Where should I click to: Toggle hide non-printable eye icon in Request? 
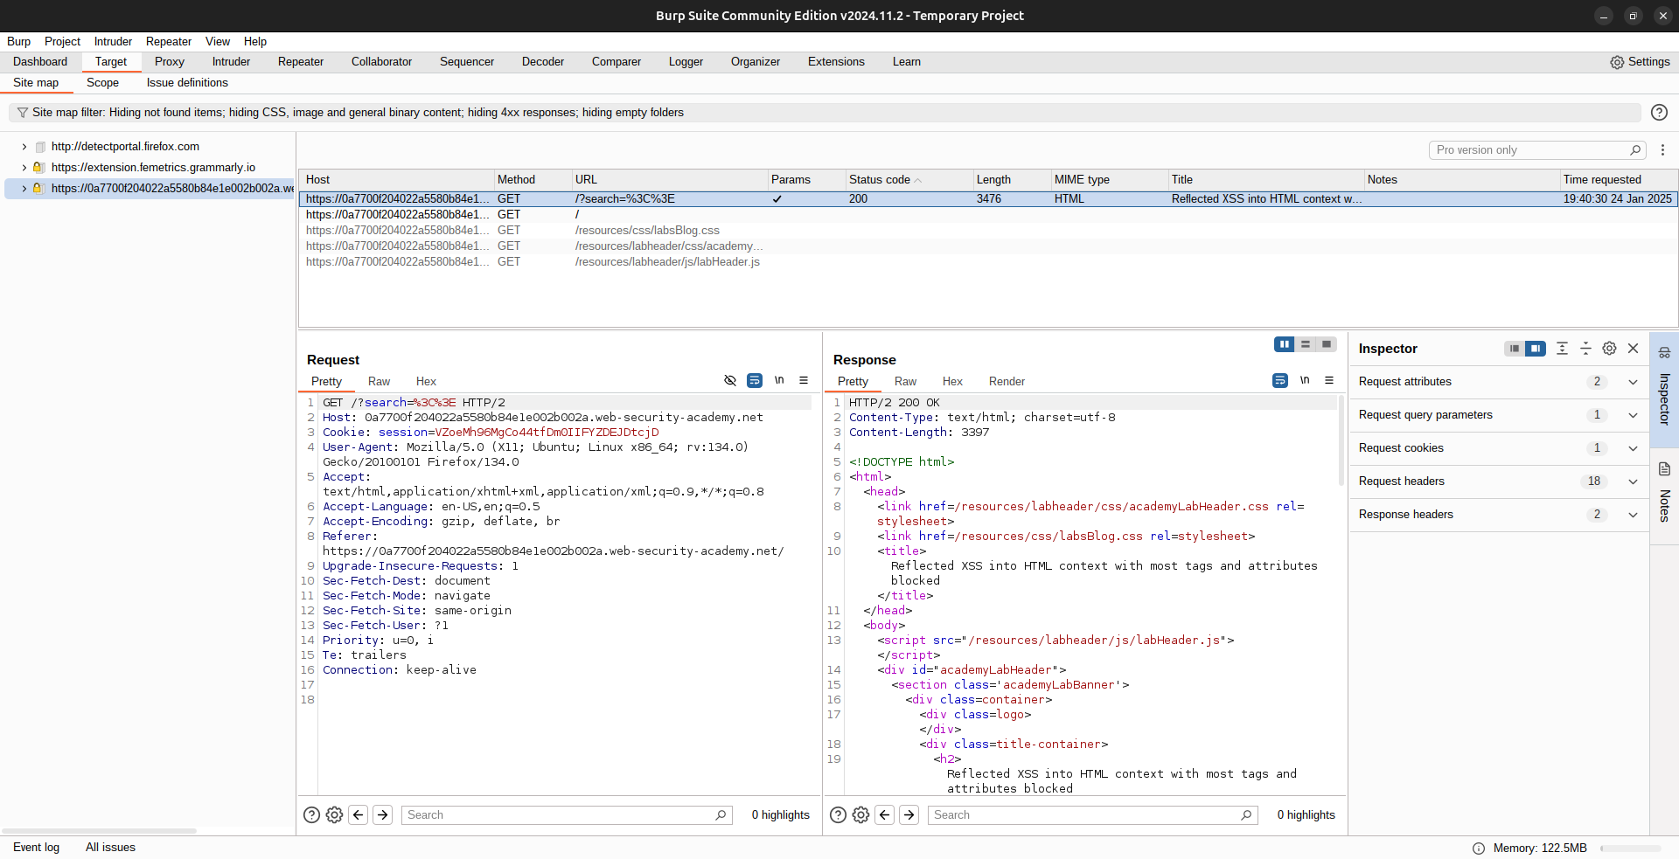730,380
